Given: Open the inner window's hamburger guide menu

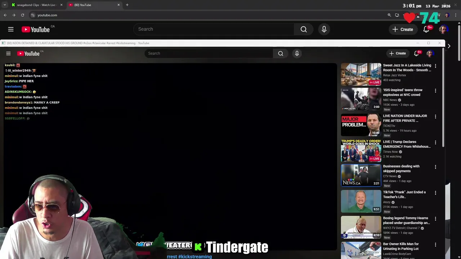Looking at the screenshot, I should pyautogui.click(x=8, y=54).
